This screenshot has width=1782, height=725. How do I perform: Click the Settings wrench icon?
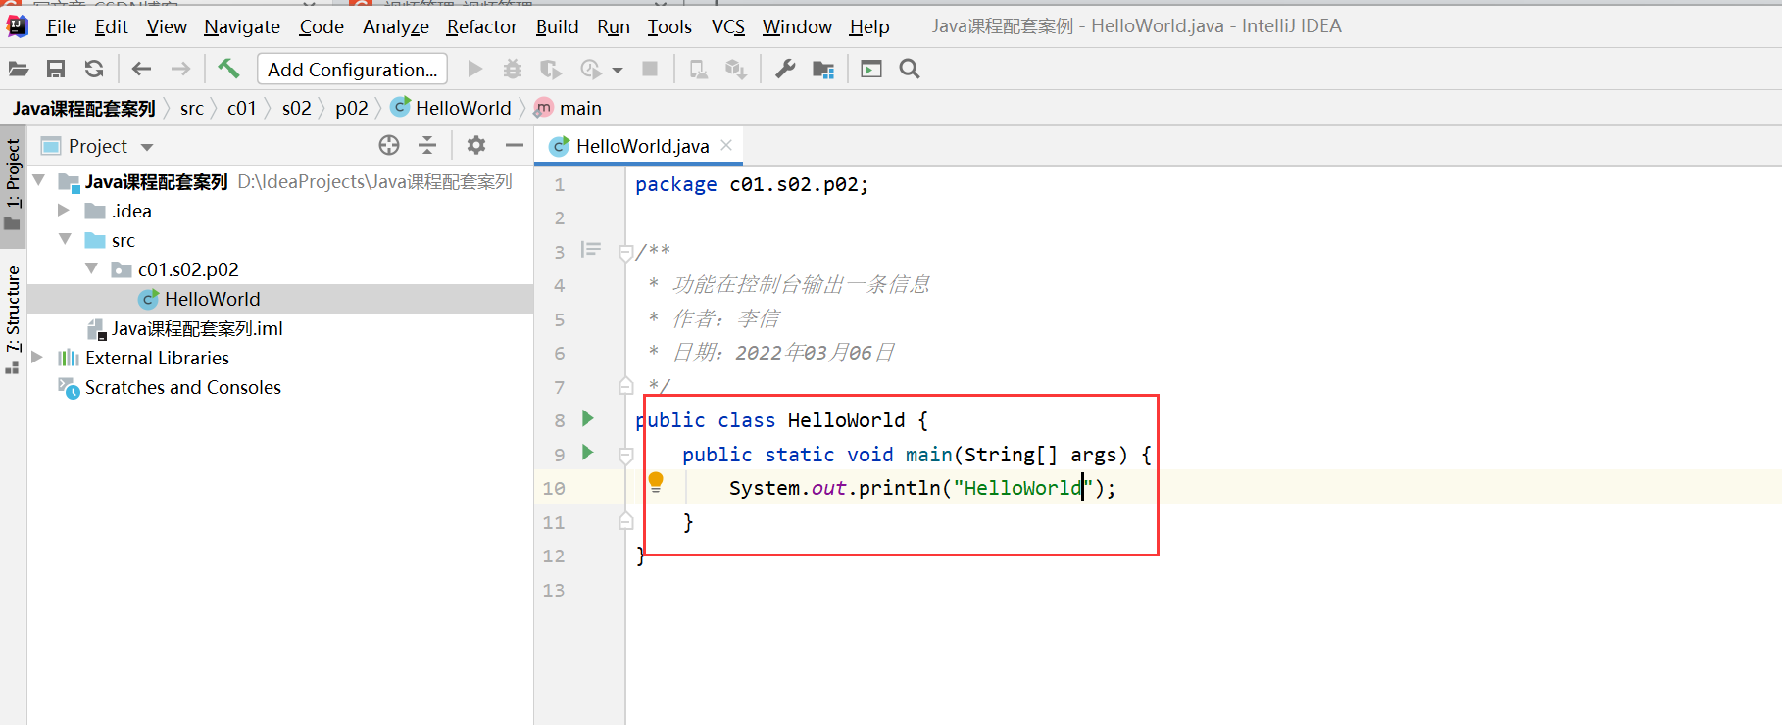(x=785, y=69)
